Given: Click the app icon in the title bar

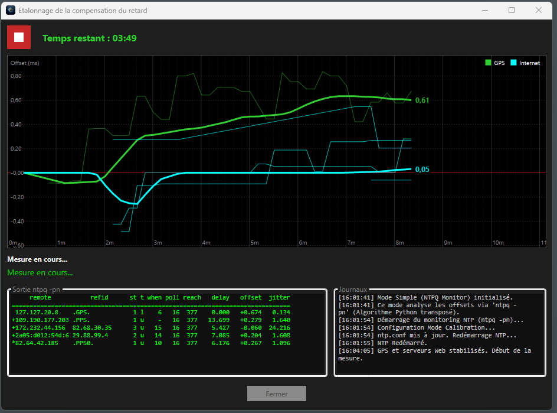Looking at the screenshot, I should [x=11, y=10].
